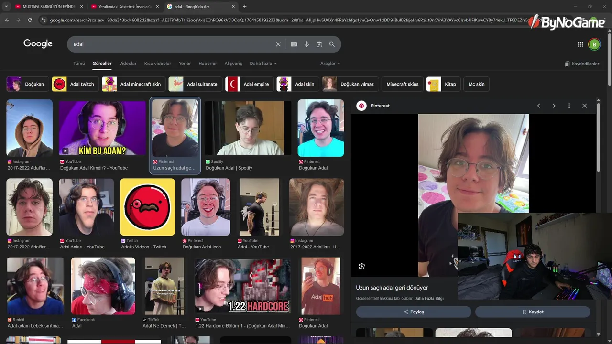Open the Yerler search tab
The height and width of the screenshot is (344, 612).
coord(185,64)
